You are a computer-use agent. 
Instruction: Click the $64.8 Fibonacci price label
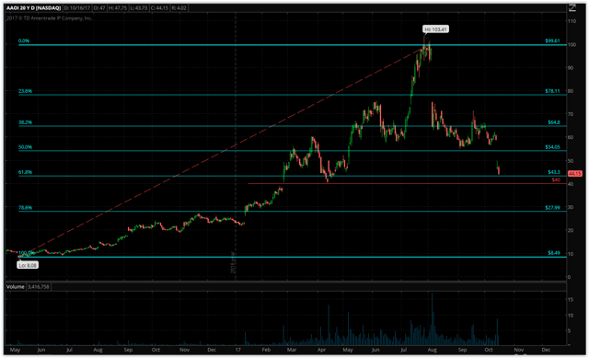coord(554,122)
